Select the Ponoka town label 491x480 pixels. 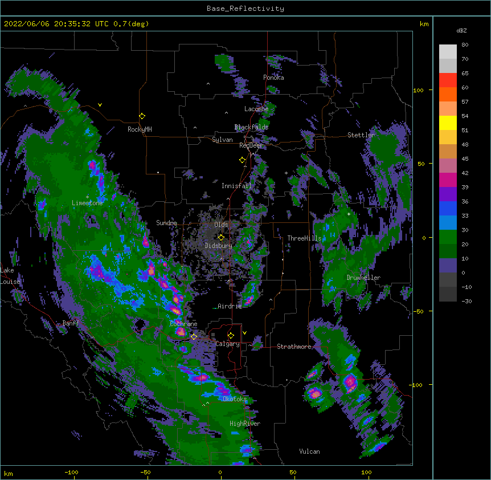[273, 78]
